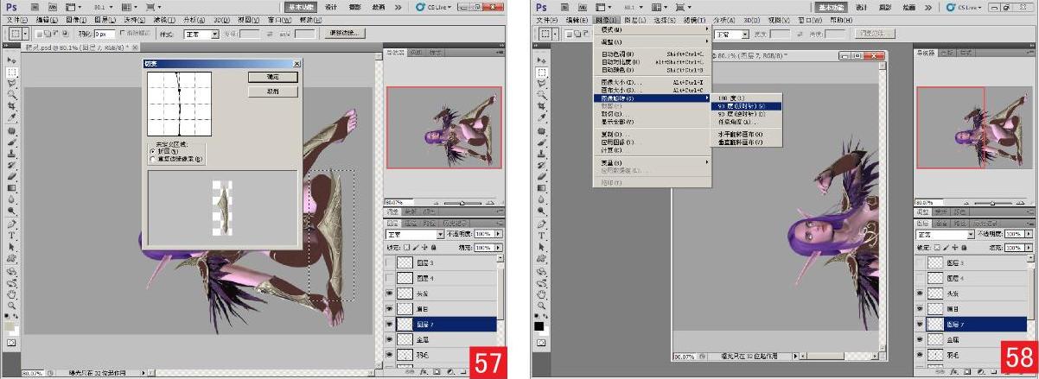
Task: Show 图层 4 layer in right Layers panel
Action: (x=920, y=278)
